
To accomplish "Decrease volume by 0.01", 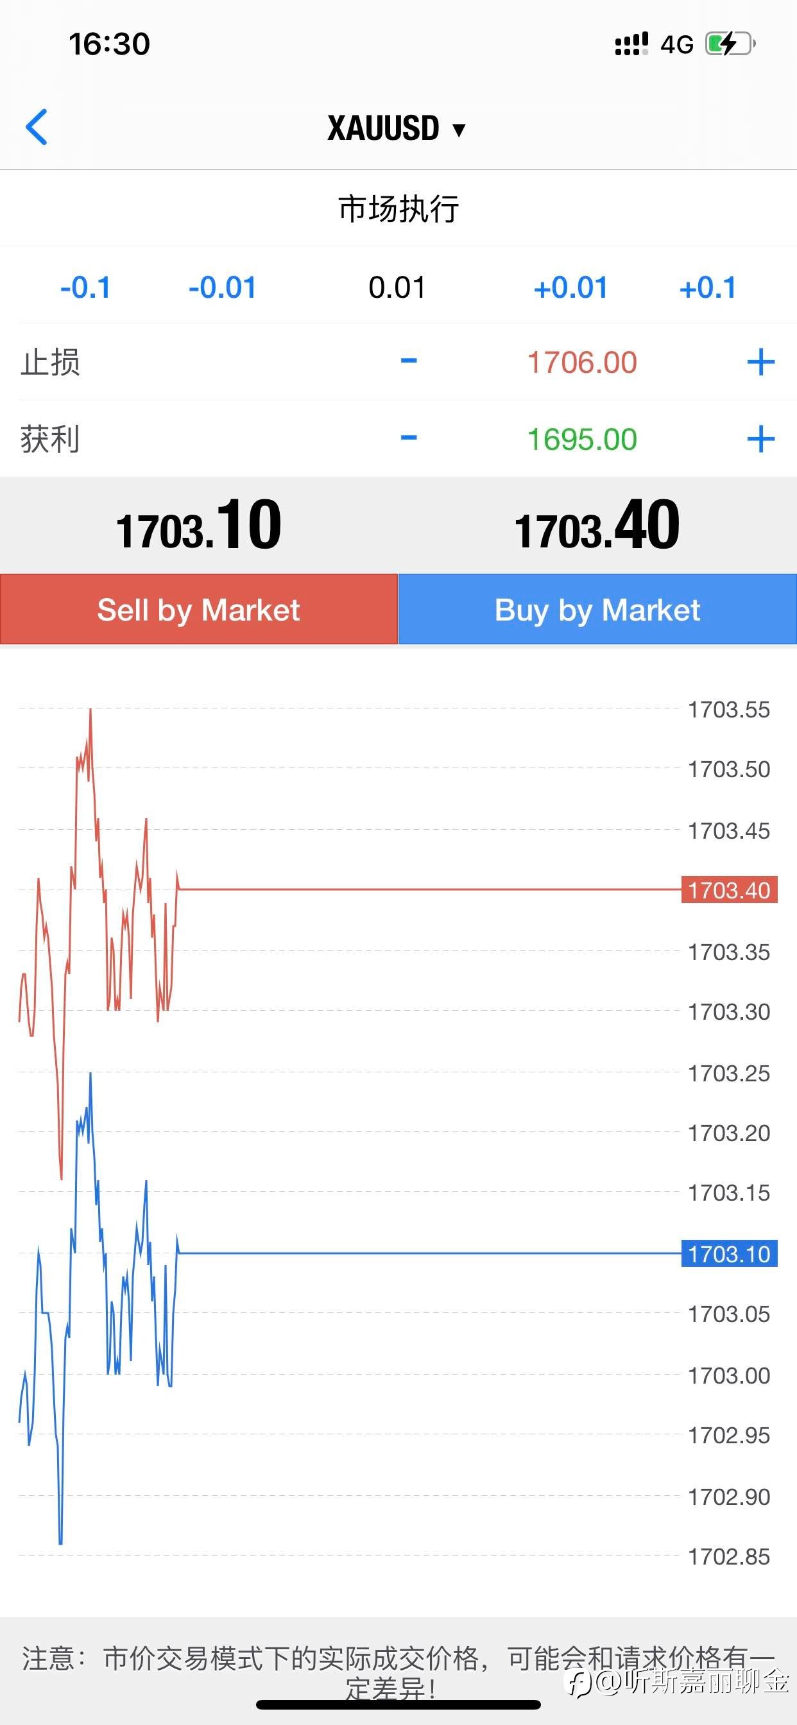I will tap(223, 288).
